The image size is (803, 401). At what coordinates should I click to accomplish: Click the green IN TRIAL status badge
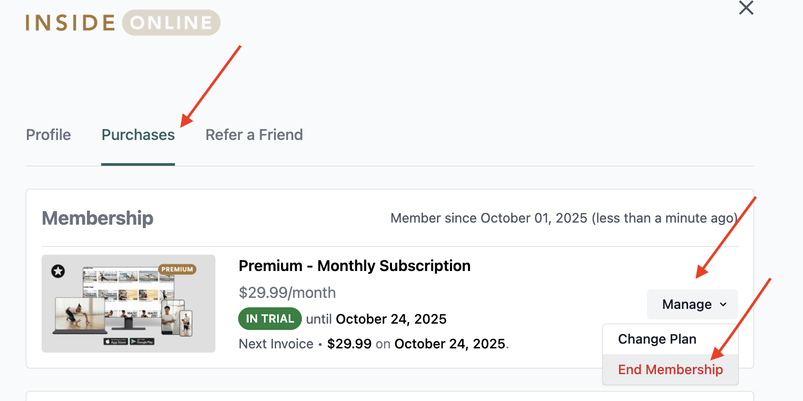270,319
